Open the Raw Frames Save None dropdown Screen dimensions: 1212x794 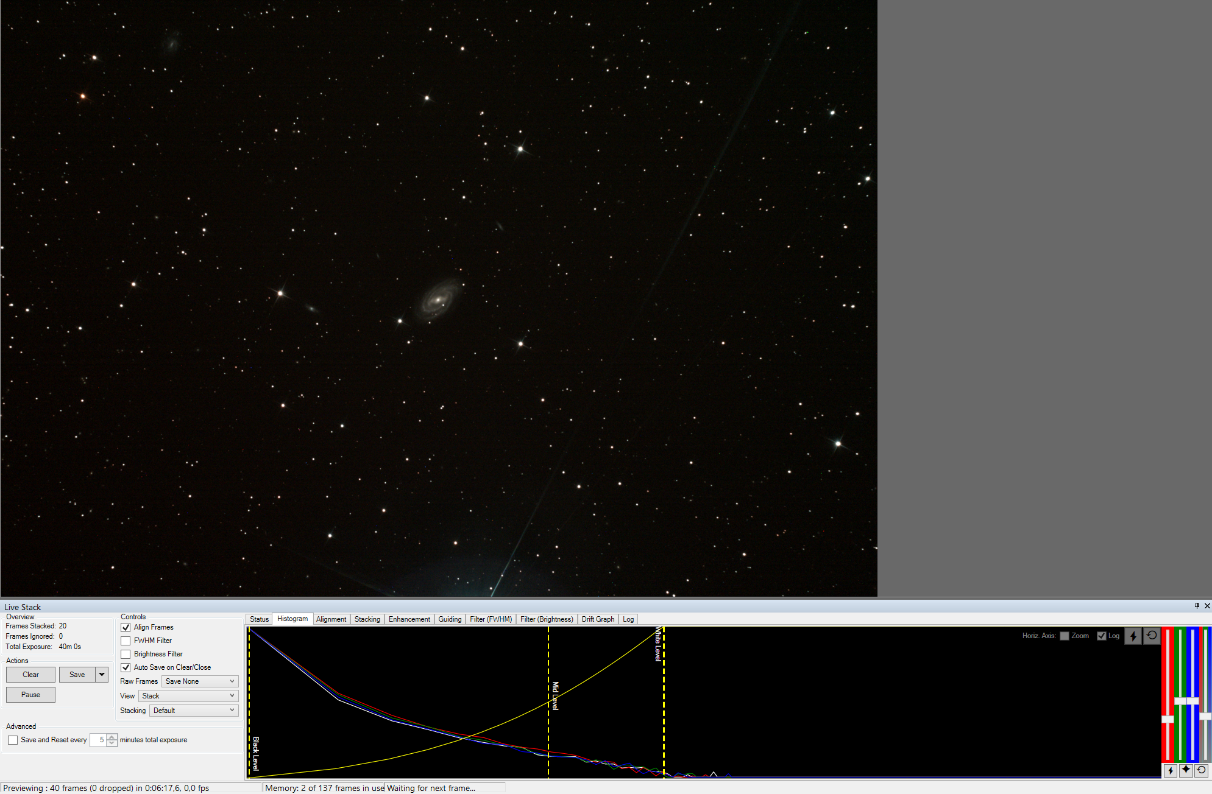200,681
